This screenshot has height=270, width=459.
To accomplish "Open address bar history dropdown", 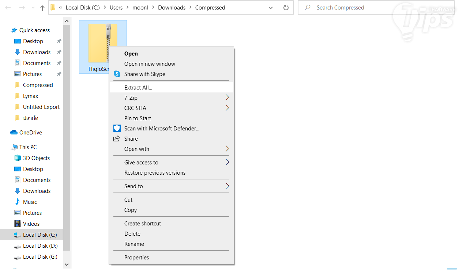I will [271, 8].
